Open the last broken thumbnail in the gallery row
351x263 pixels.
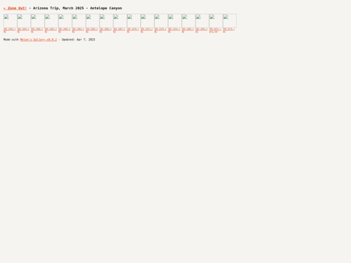pyautogui.click(x=229, y=21)
